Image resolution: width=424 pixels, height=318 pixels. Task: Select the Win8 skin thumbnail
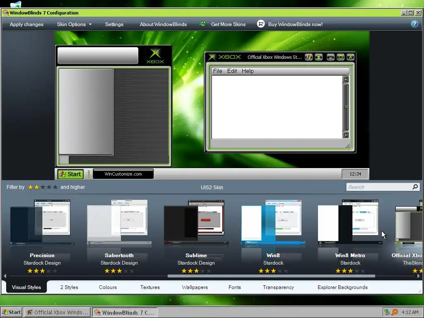(x=273, y=222)
